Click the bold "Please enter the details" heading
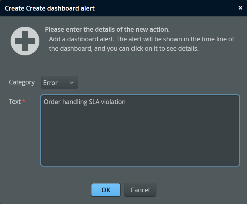Image resolution: width=247 pixels, height=204 pixels. (x=107, y=30)
